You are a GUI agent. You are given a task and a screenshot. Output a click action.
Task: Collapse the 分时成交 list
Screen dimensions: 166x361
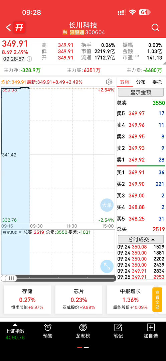[x=141, y=239]
